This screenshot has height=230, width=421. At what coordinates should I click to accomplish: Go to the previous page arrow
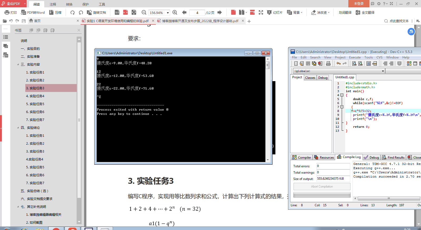pos(184,12)
